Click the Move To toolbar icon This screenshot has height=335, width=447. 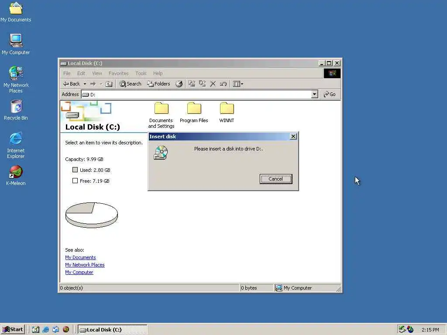pyautogui.click(x=192, y=84)
